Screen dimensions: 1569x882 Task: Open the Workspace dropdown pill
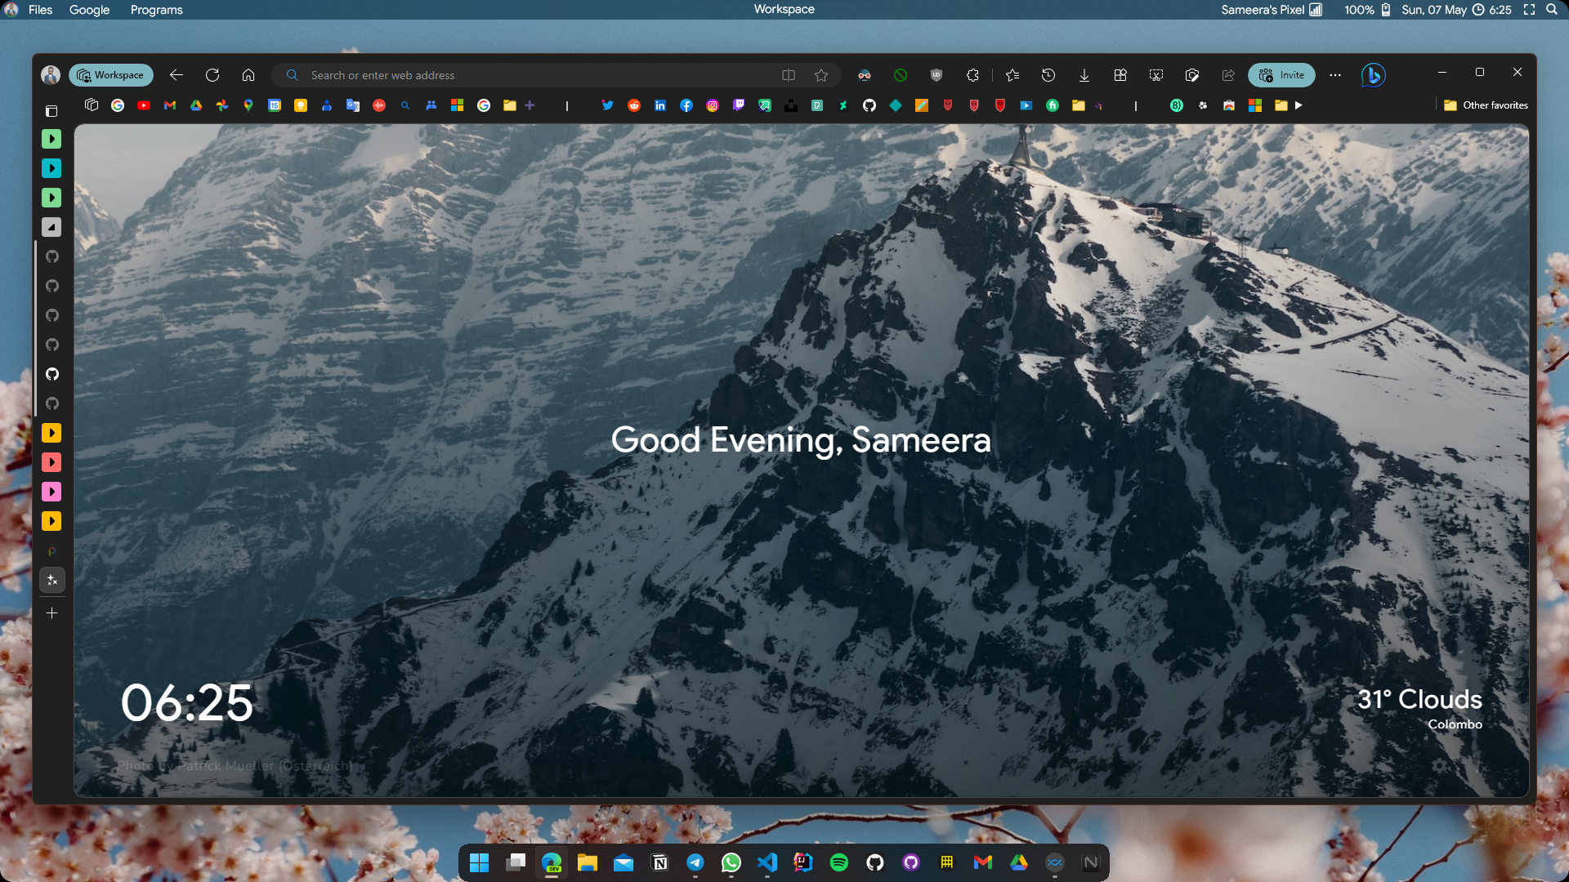pos(110,75)
